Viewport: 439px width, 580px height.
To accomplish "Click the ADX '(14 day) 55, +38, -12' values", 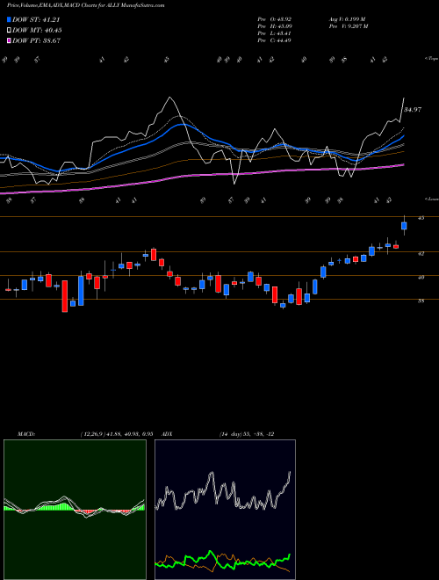I will click(247, 434).
